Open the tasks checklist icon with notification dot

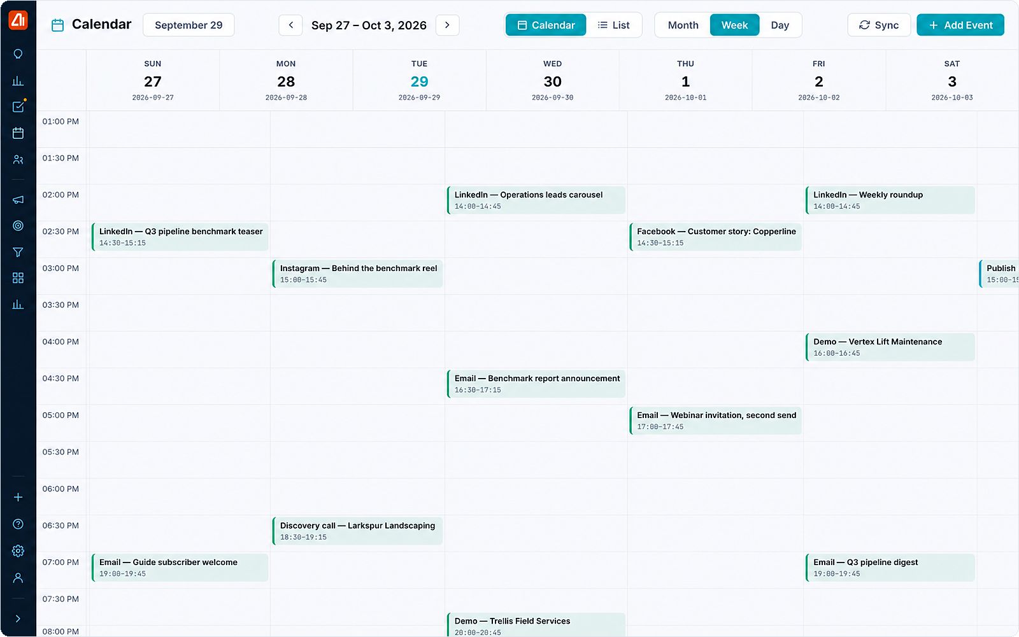(18, 106)
